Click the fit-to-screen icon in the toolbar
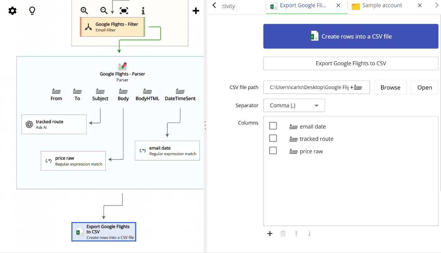This screenshot has width=441, height=253. [123, 10]
